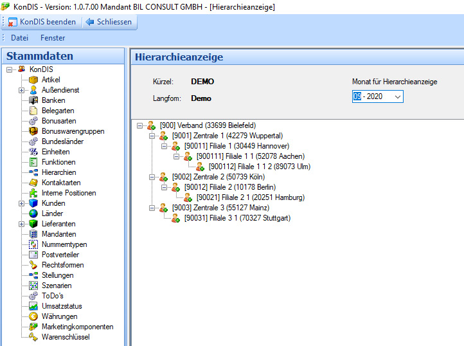Expand the Lieferanten tree node
Viewport: 464px width, 346px height.
tap(21, 224)
